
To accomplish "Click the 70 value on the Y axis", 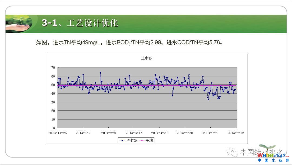I will [x=53, y=67].
